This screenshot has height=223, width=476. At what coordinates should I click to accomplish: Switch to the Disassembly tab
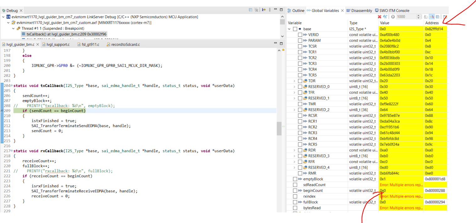(359, 10)
